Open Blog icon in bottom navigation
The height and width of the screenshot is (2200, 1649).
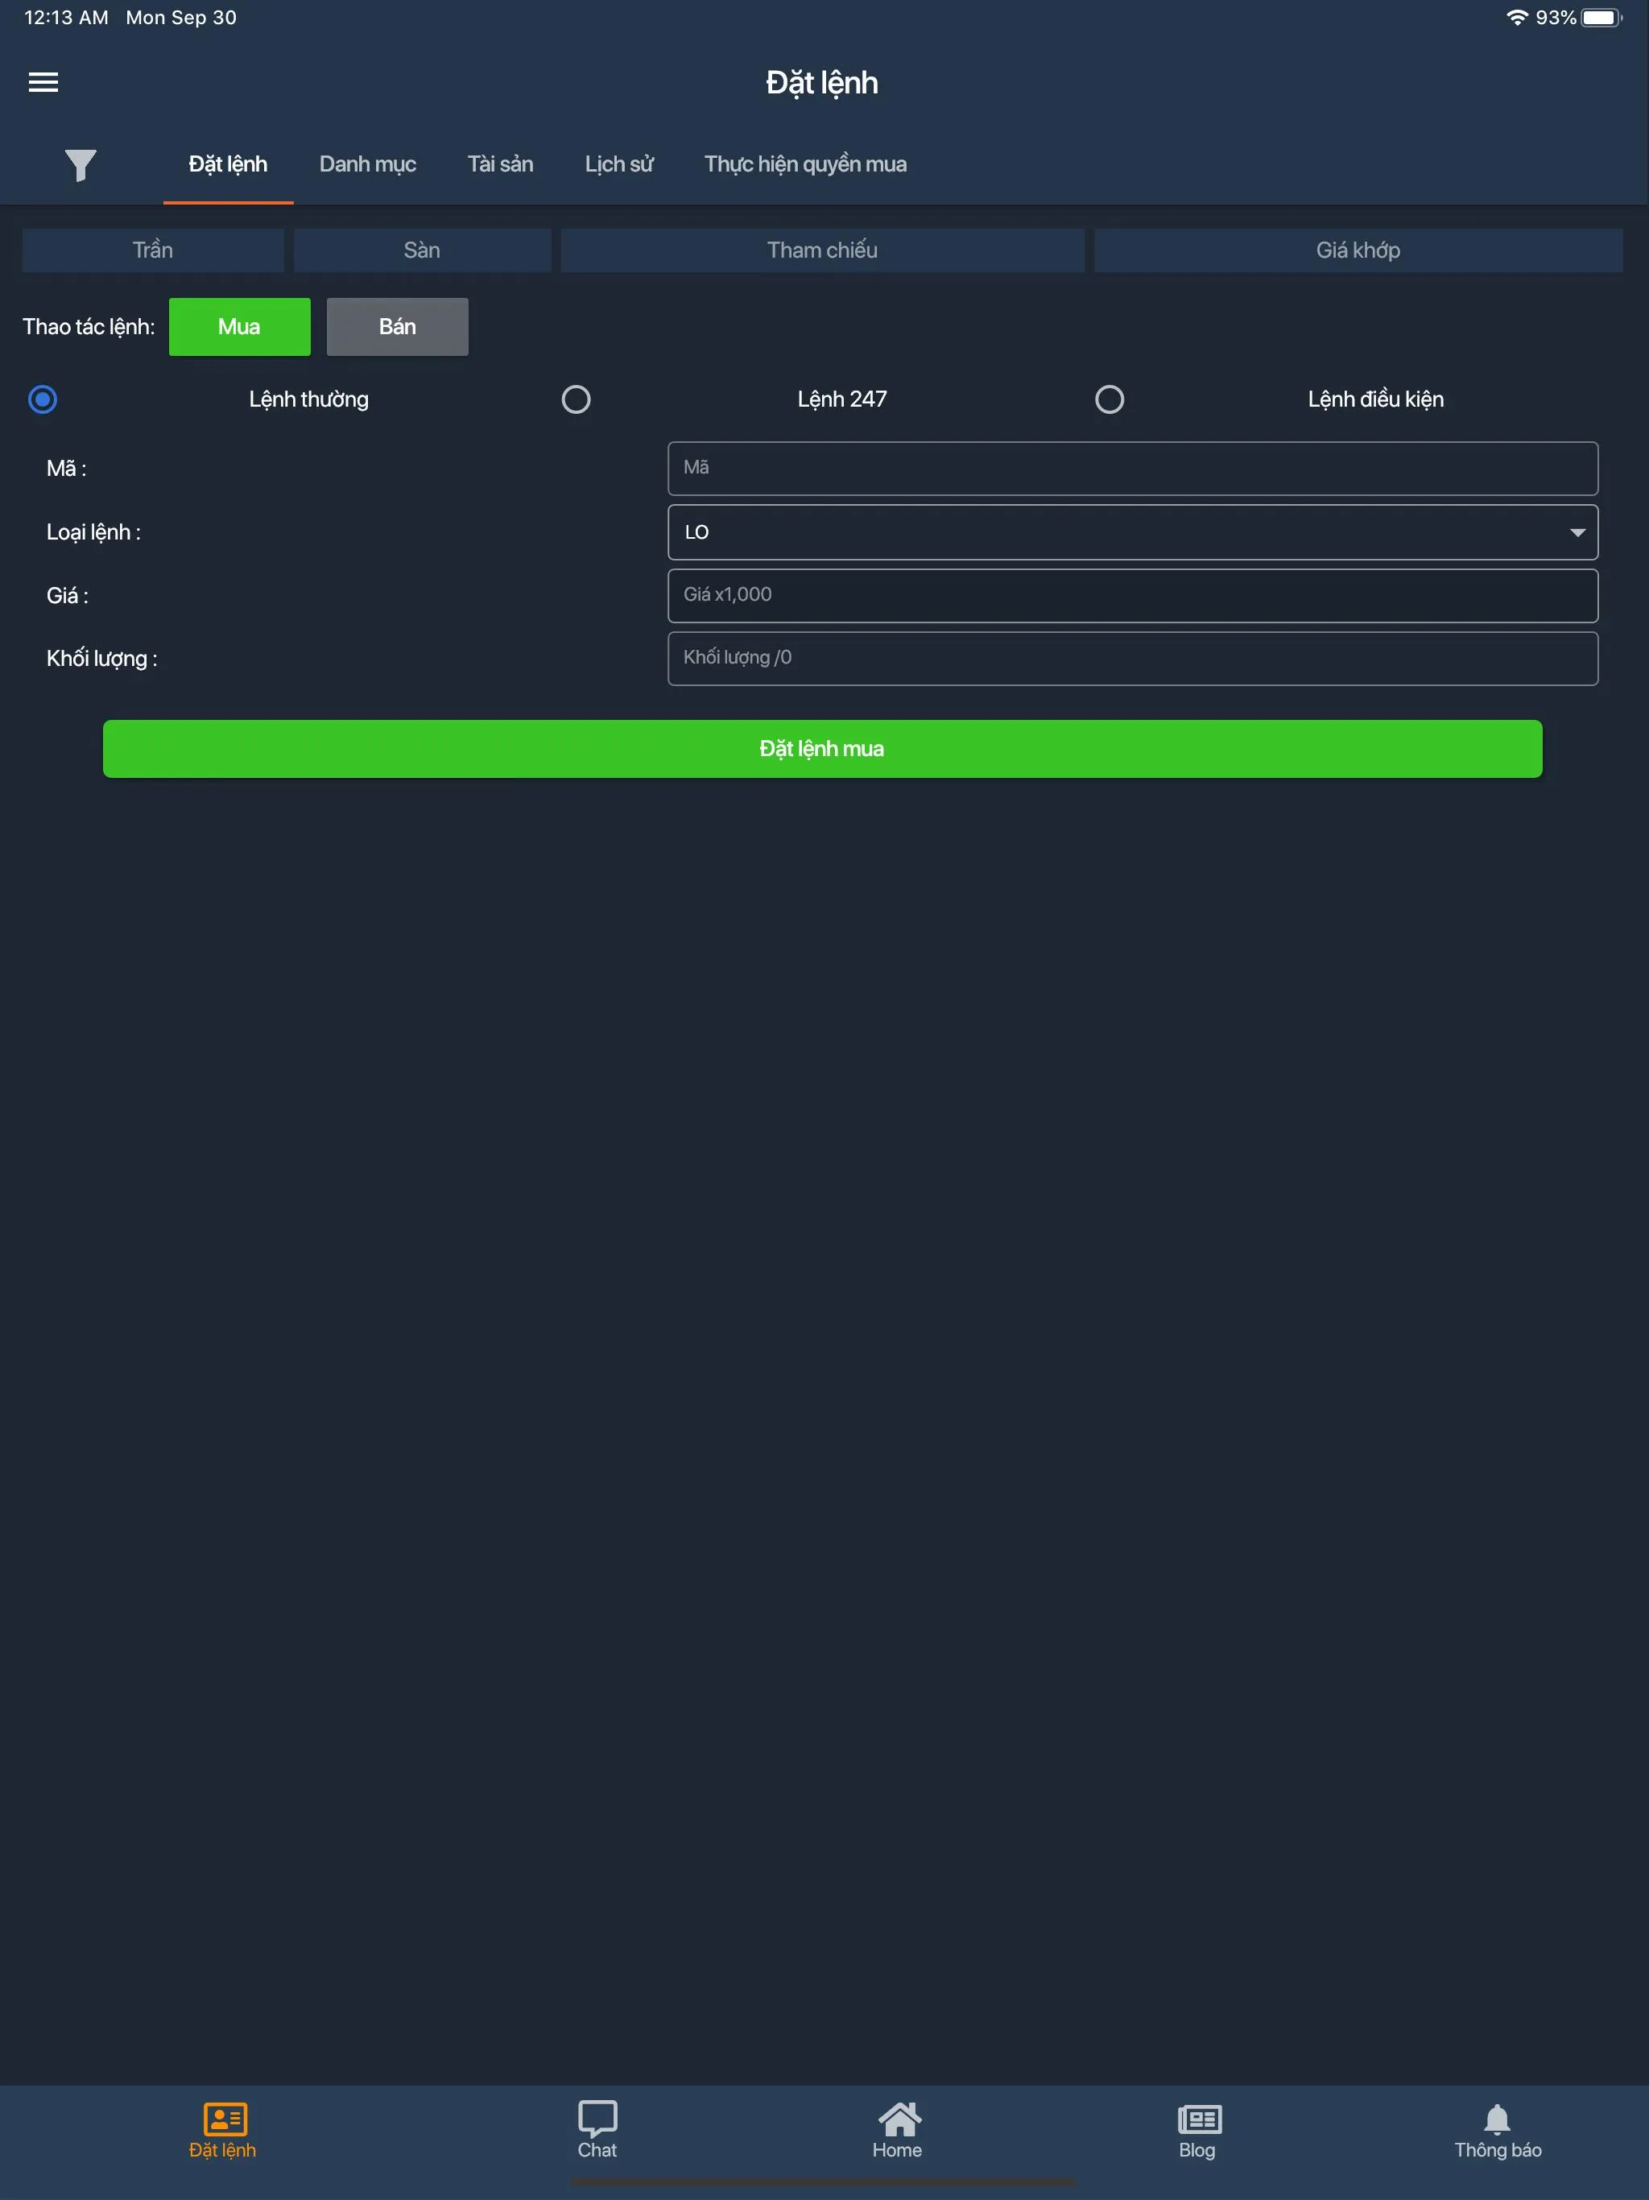[1197, 2134]
